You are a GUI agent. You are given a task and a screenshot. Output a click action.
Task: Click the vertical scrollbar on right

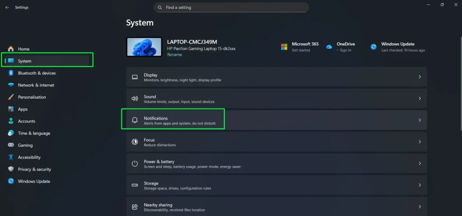click(x=461, y=83)
